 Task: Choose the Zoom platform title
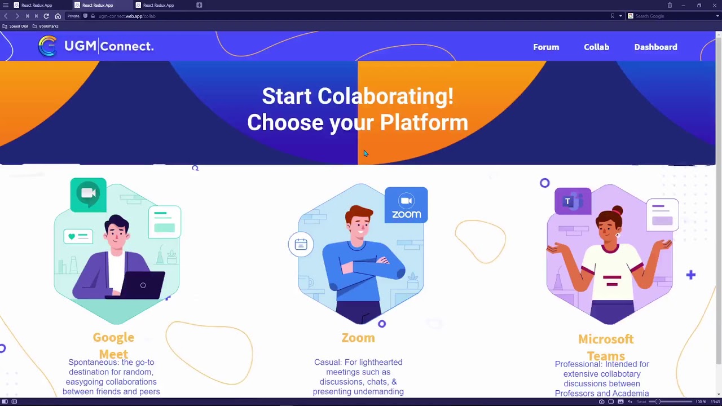358,338
